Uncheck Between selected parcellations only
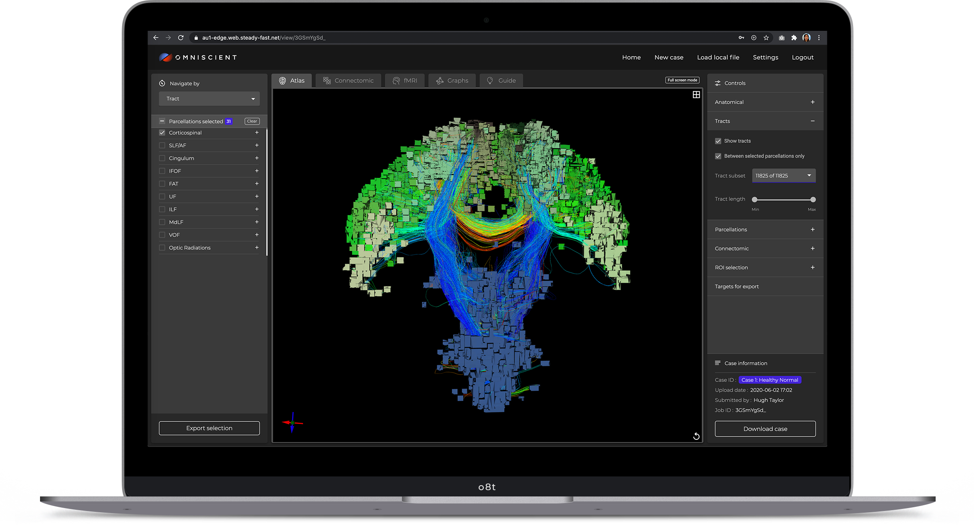 pyautogui.click(x=718, y=156)
